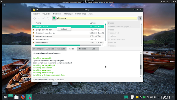Launch Firefox from the taskbar
177x100 pixels.
(23, 97)
